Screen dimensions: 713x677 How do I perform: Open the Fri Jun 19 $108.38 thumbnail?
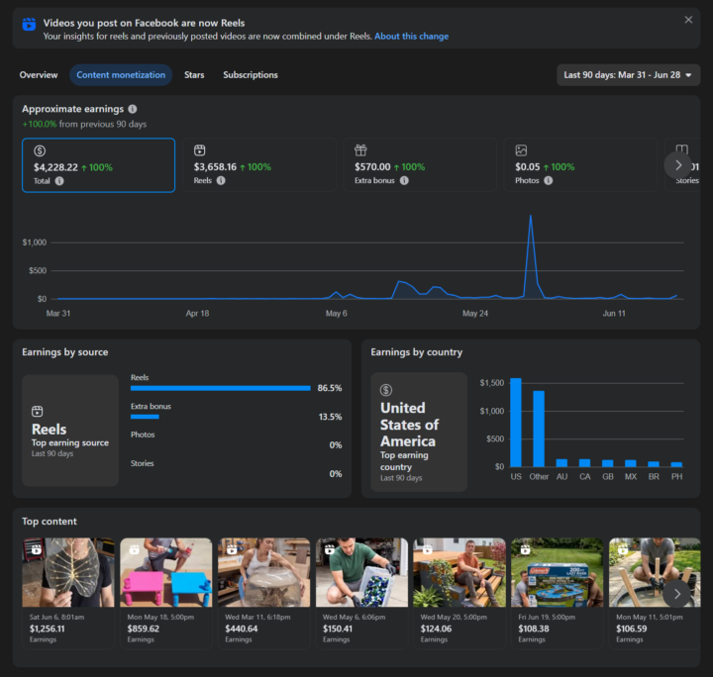coord(557,572)
